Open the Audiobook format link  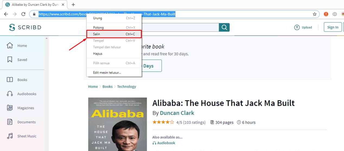click(164, 143)
